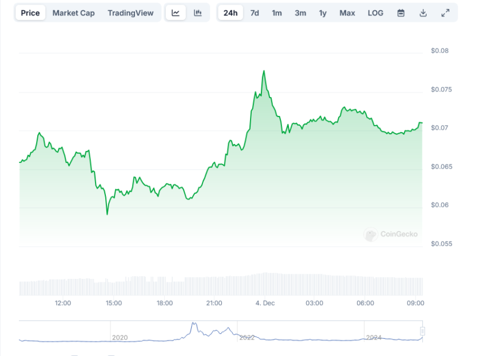This screenshot has height=356, width=492.
Task: Download the chart data
Action: (423, 13)
